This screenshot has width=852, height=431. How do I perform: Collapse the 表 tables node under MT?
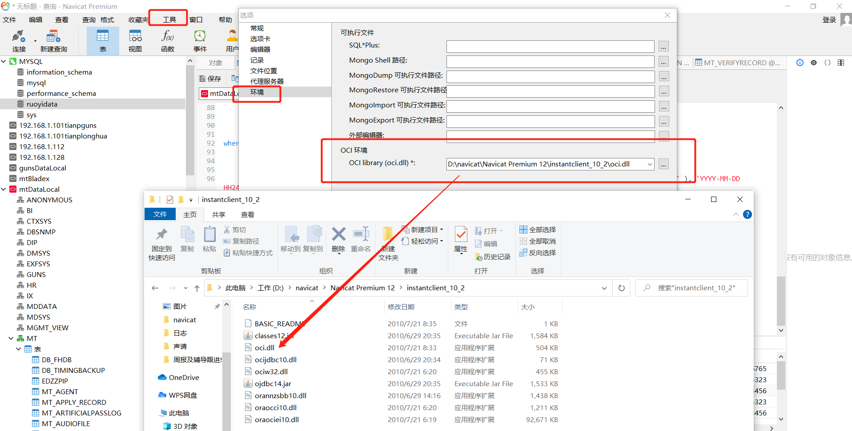(x=19, y=349)
